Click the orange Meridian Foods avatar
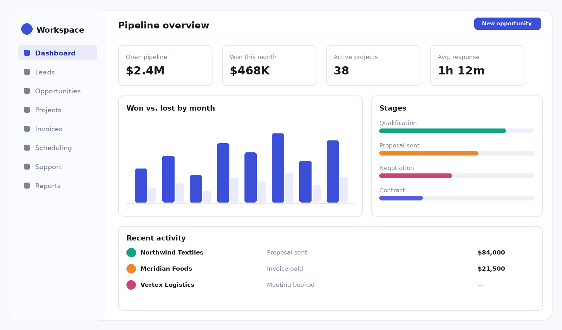Screen dimensions: 562x330 pyautogui.click(x=131, y=269)
